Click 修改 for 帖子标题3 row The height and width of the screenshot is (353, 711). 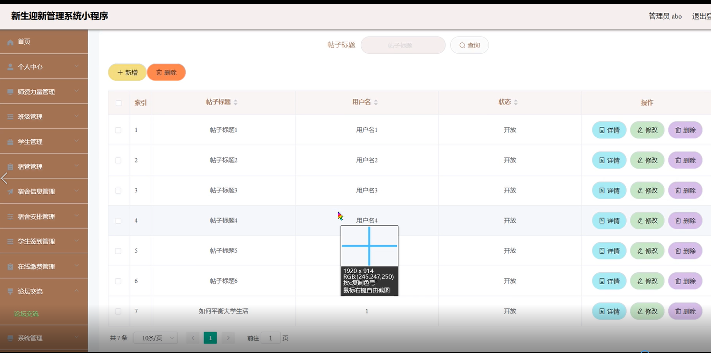(x=647, y=191)
